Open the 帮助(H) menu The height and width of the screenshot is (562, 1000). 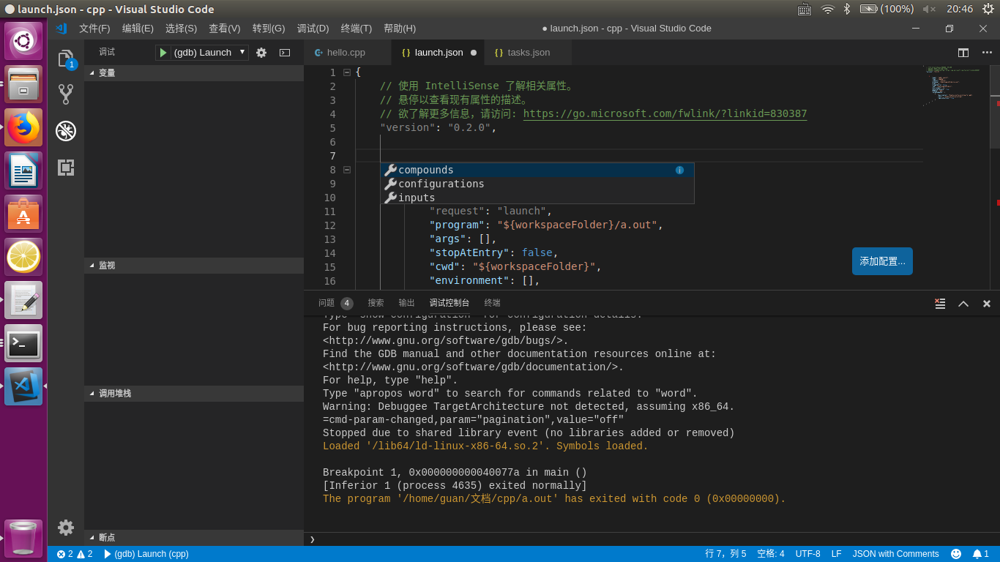coord(400,29)
